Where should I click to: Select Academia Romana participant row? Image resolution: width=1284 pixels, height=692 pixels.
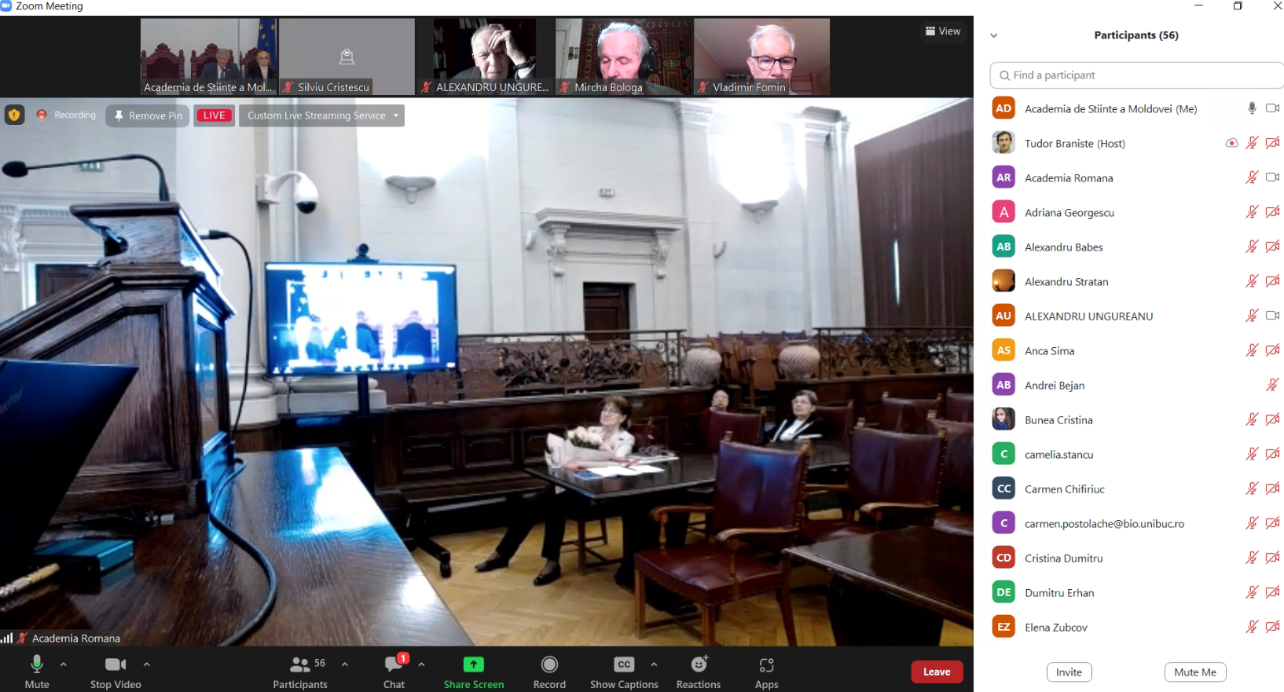(1136, 178)
